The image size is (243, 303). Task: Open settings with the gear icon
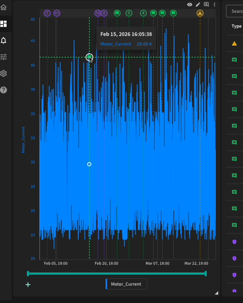coord(4,73)
